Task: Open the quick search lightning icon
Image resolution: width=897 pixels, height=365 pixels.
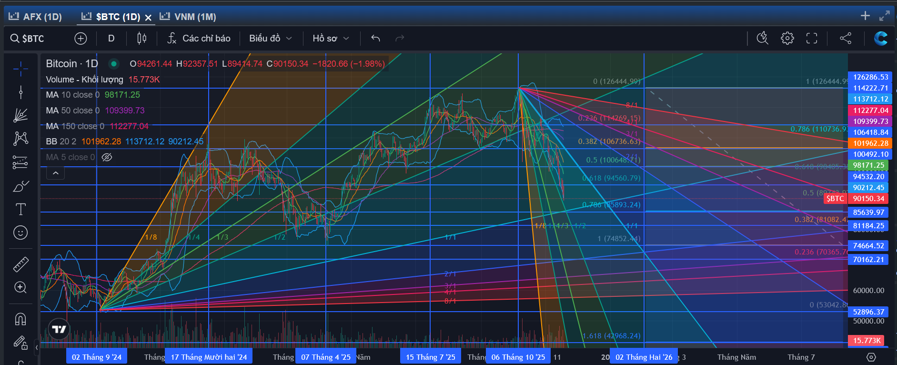Action: tap(763, 38)
